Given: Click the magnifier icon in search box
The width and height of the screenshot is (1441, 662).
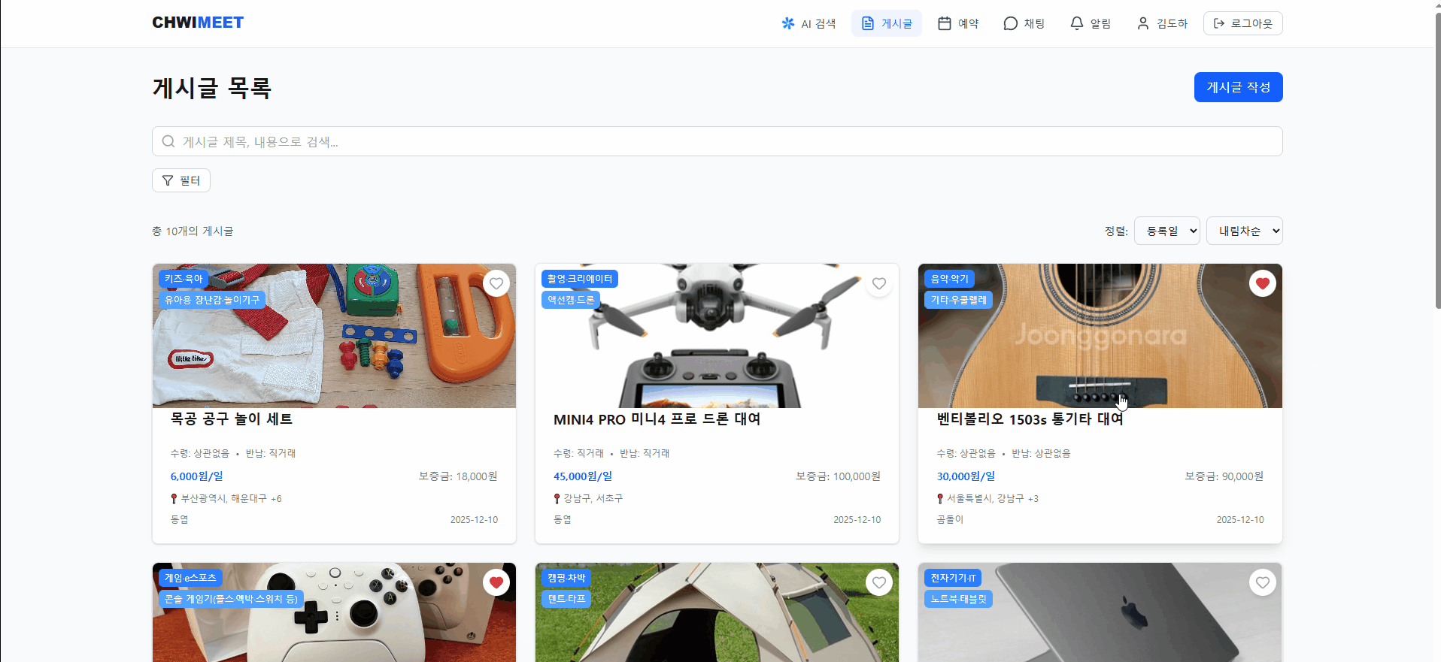Looking at the screenshot, I should point(168,141).
